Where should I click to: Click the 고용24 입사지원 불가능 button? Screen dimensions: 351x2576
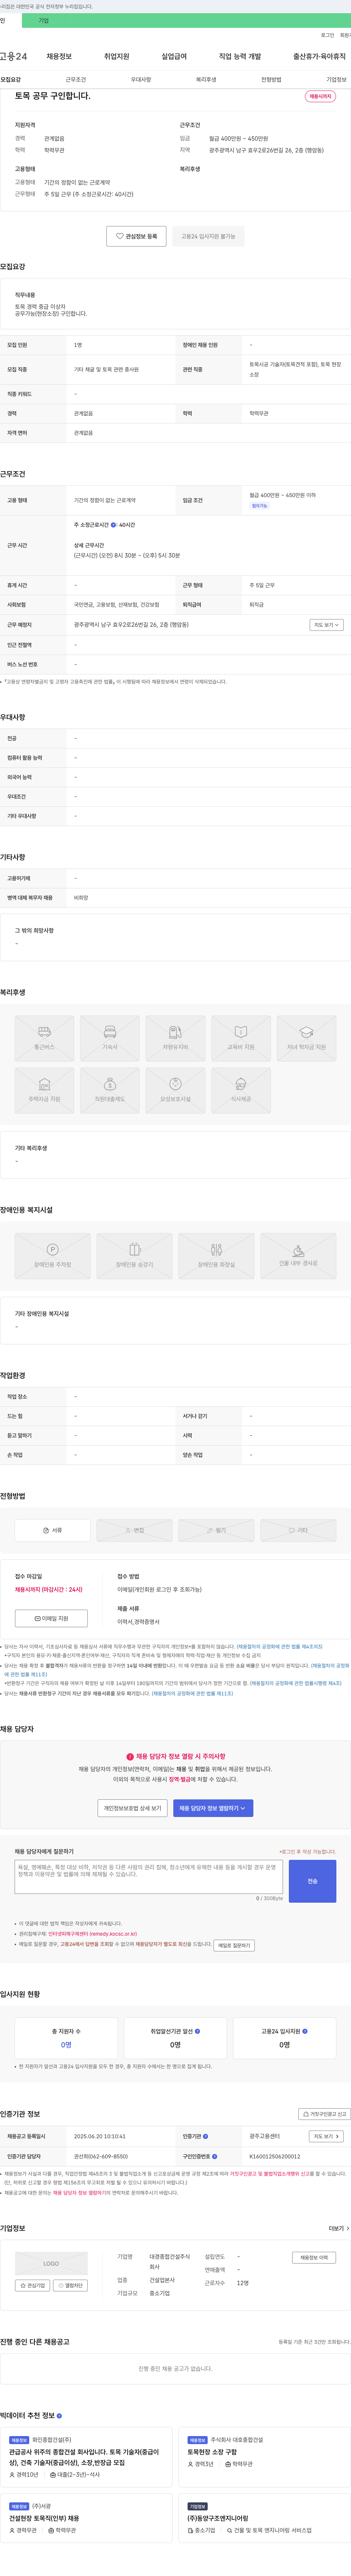tap(208, 236)
